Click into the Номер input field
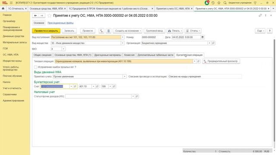 (x=152, y=37)
